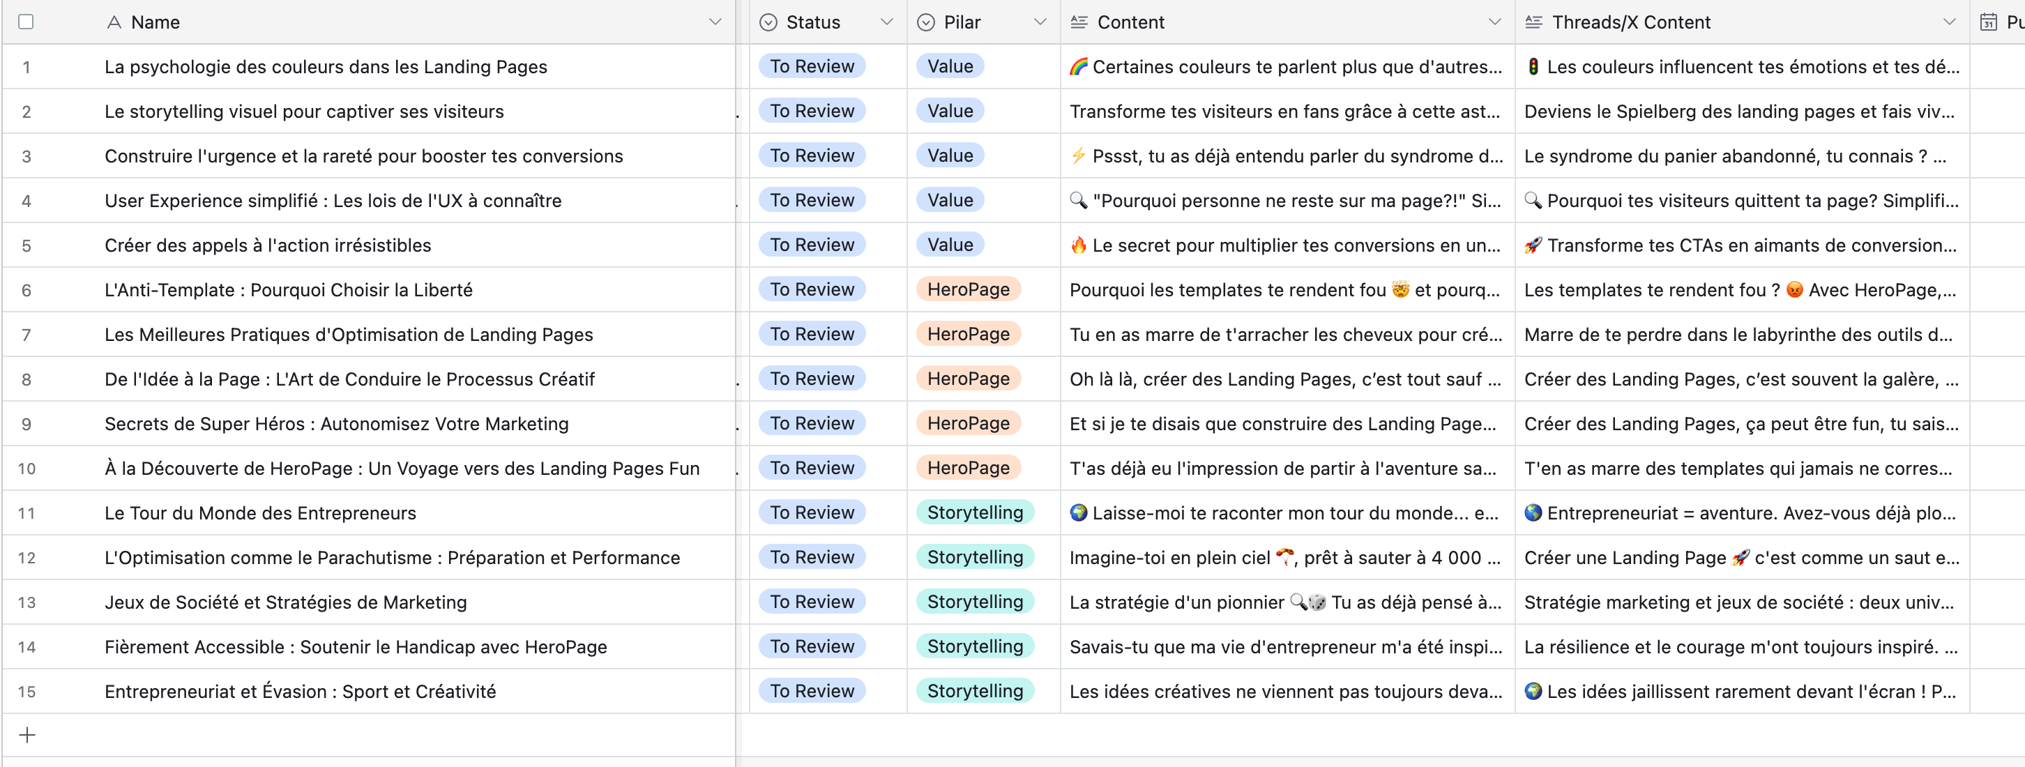Screen dimensions: 2025x767
Task: Click the calendar date field icon
Action: 1988,22
